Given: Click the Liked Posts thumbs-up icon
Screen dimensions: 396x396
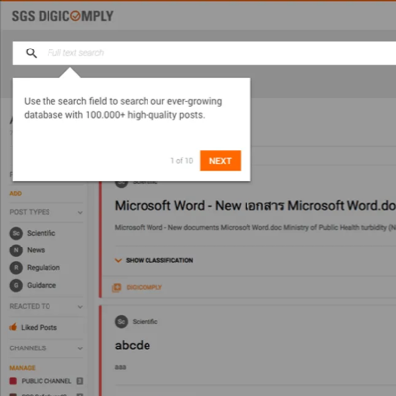Looking at the screenshot, I should [13, 327].
